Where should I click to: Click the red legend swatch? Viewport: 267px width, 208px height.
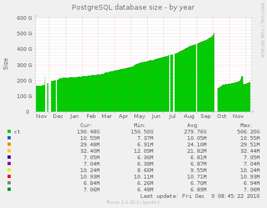pyautogui.click(x=9, y=176)
